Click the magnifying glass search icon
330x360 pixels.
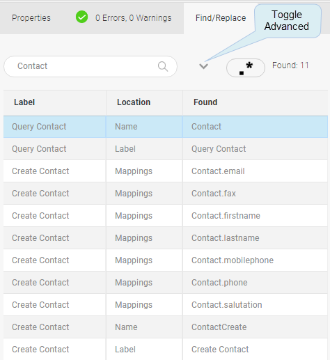coord(163,66)
